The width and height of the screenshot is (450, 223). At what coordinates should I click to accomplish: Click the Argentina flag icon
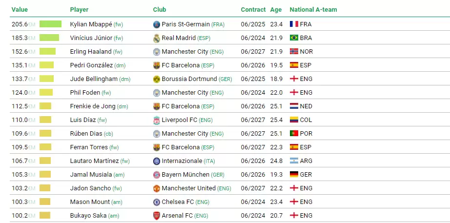coord(294,161)
